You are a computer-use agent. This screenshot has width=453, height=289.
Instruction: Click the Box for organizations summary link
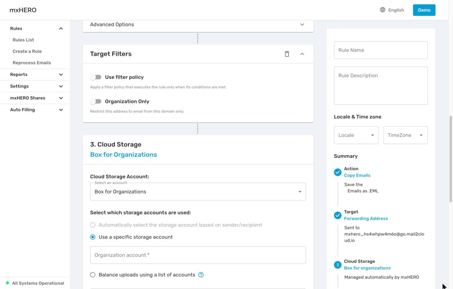pos(367,268)
